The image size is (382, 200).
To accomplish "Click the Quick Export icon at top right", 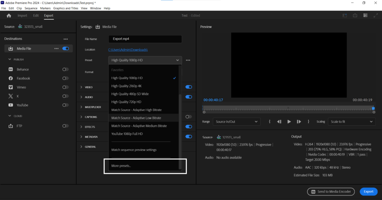I will [x=355, y=16].
